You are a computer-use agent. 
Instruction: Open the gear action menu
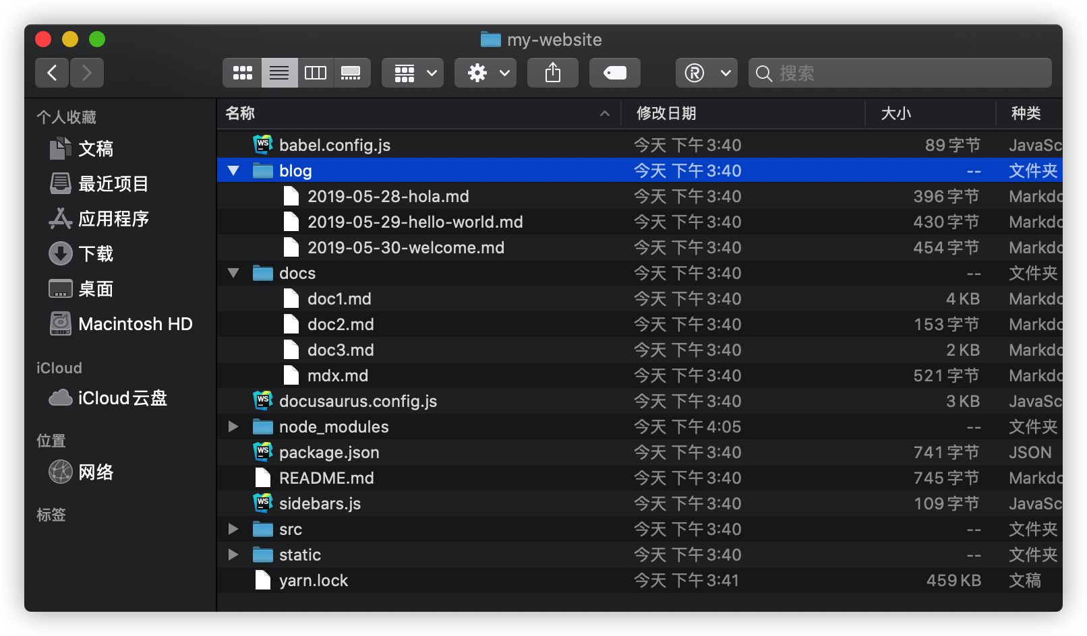[x=486, y=73]
